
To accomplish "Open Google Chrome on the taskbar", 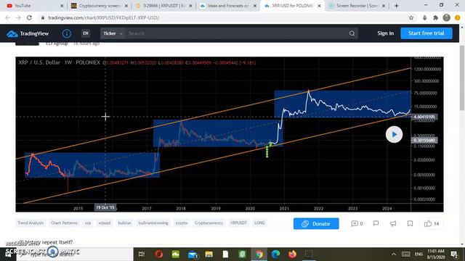I will 259,254.
